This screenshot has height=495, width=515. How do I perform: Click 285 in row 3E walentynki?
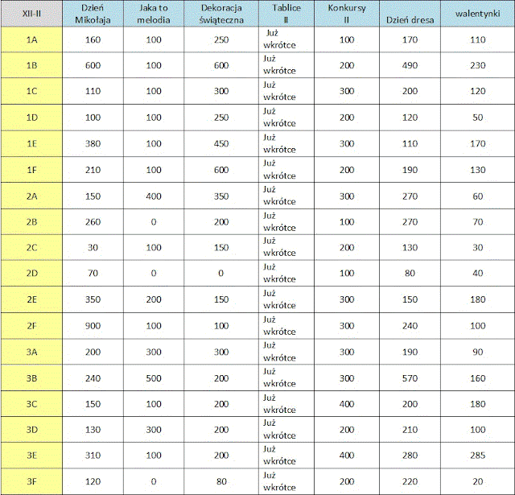(477, 456)
